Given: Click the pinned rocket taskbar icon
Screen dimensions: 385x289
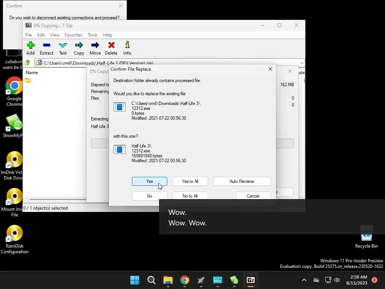Looking at the screenshot, I should (x=201, y=280).
